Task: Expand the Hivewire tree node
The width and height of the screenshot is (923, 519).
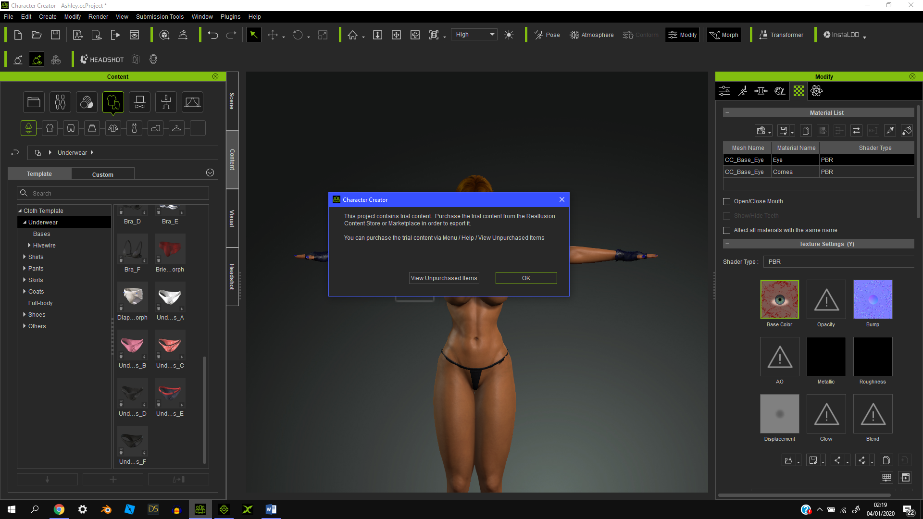Action: point(29,245)
